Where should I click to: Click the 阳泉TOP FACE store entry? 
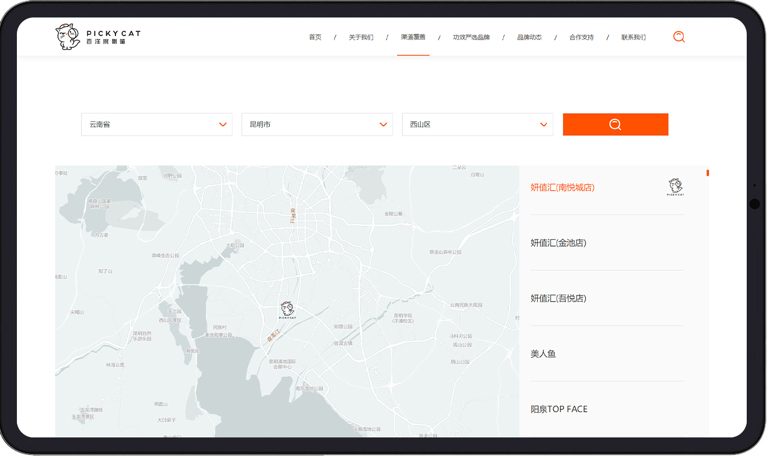[559, 409]
